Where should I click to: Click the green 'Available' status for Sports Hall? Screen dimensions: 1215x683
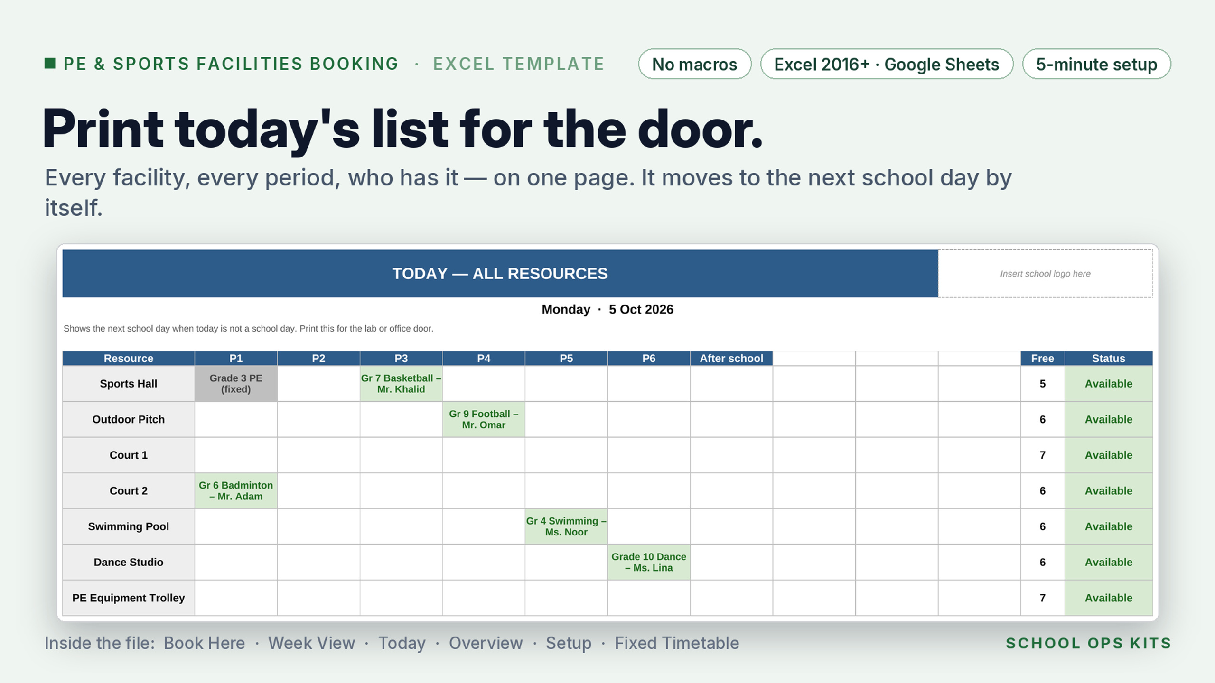1109,384
